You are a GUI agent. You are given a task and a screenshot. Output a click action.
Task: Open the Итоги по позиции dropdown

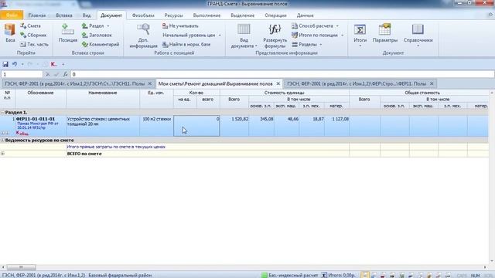pyautogui.click(x=342, y=36)
